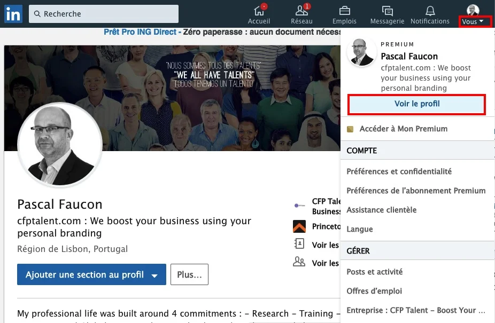The width and height of the screenshot is (495, 323).
Task: Click the LinkedIn logo icon
Action: [x=13, y=14]
